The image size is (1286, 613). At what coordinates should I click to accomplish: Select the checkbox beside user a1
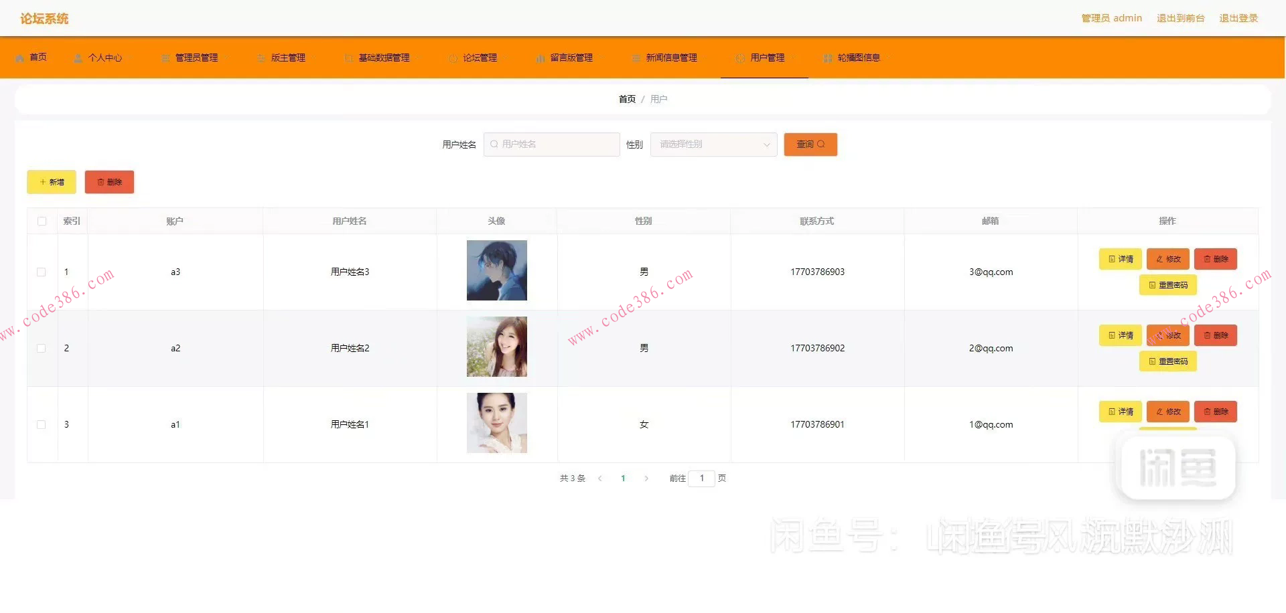click(42, 424)
